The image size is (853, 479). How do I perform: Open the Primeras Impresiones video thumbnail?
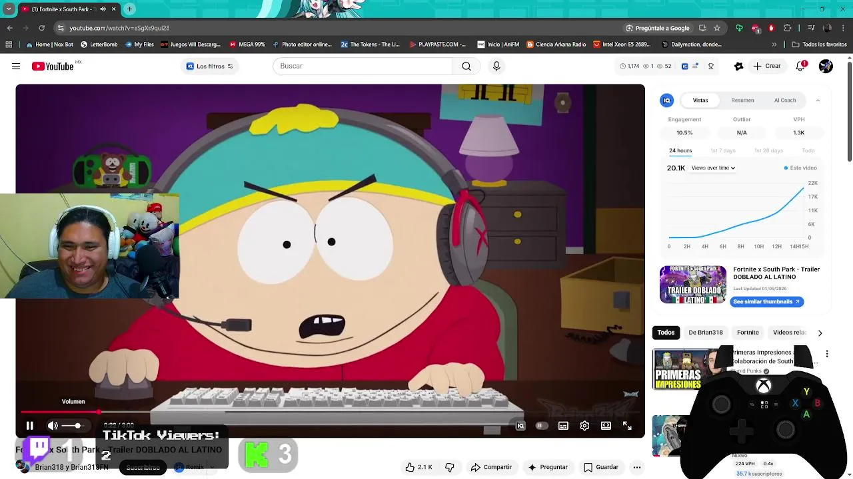coord(678,370)
